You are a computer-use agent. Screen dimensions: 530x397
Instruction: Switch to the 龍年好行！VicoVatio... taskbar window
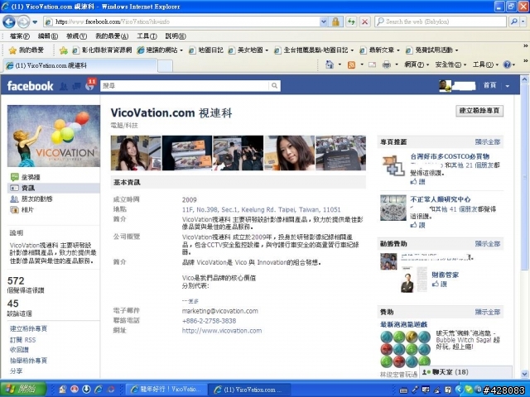point(166,390)
